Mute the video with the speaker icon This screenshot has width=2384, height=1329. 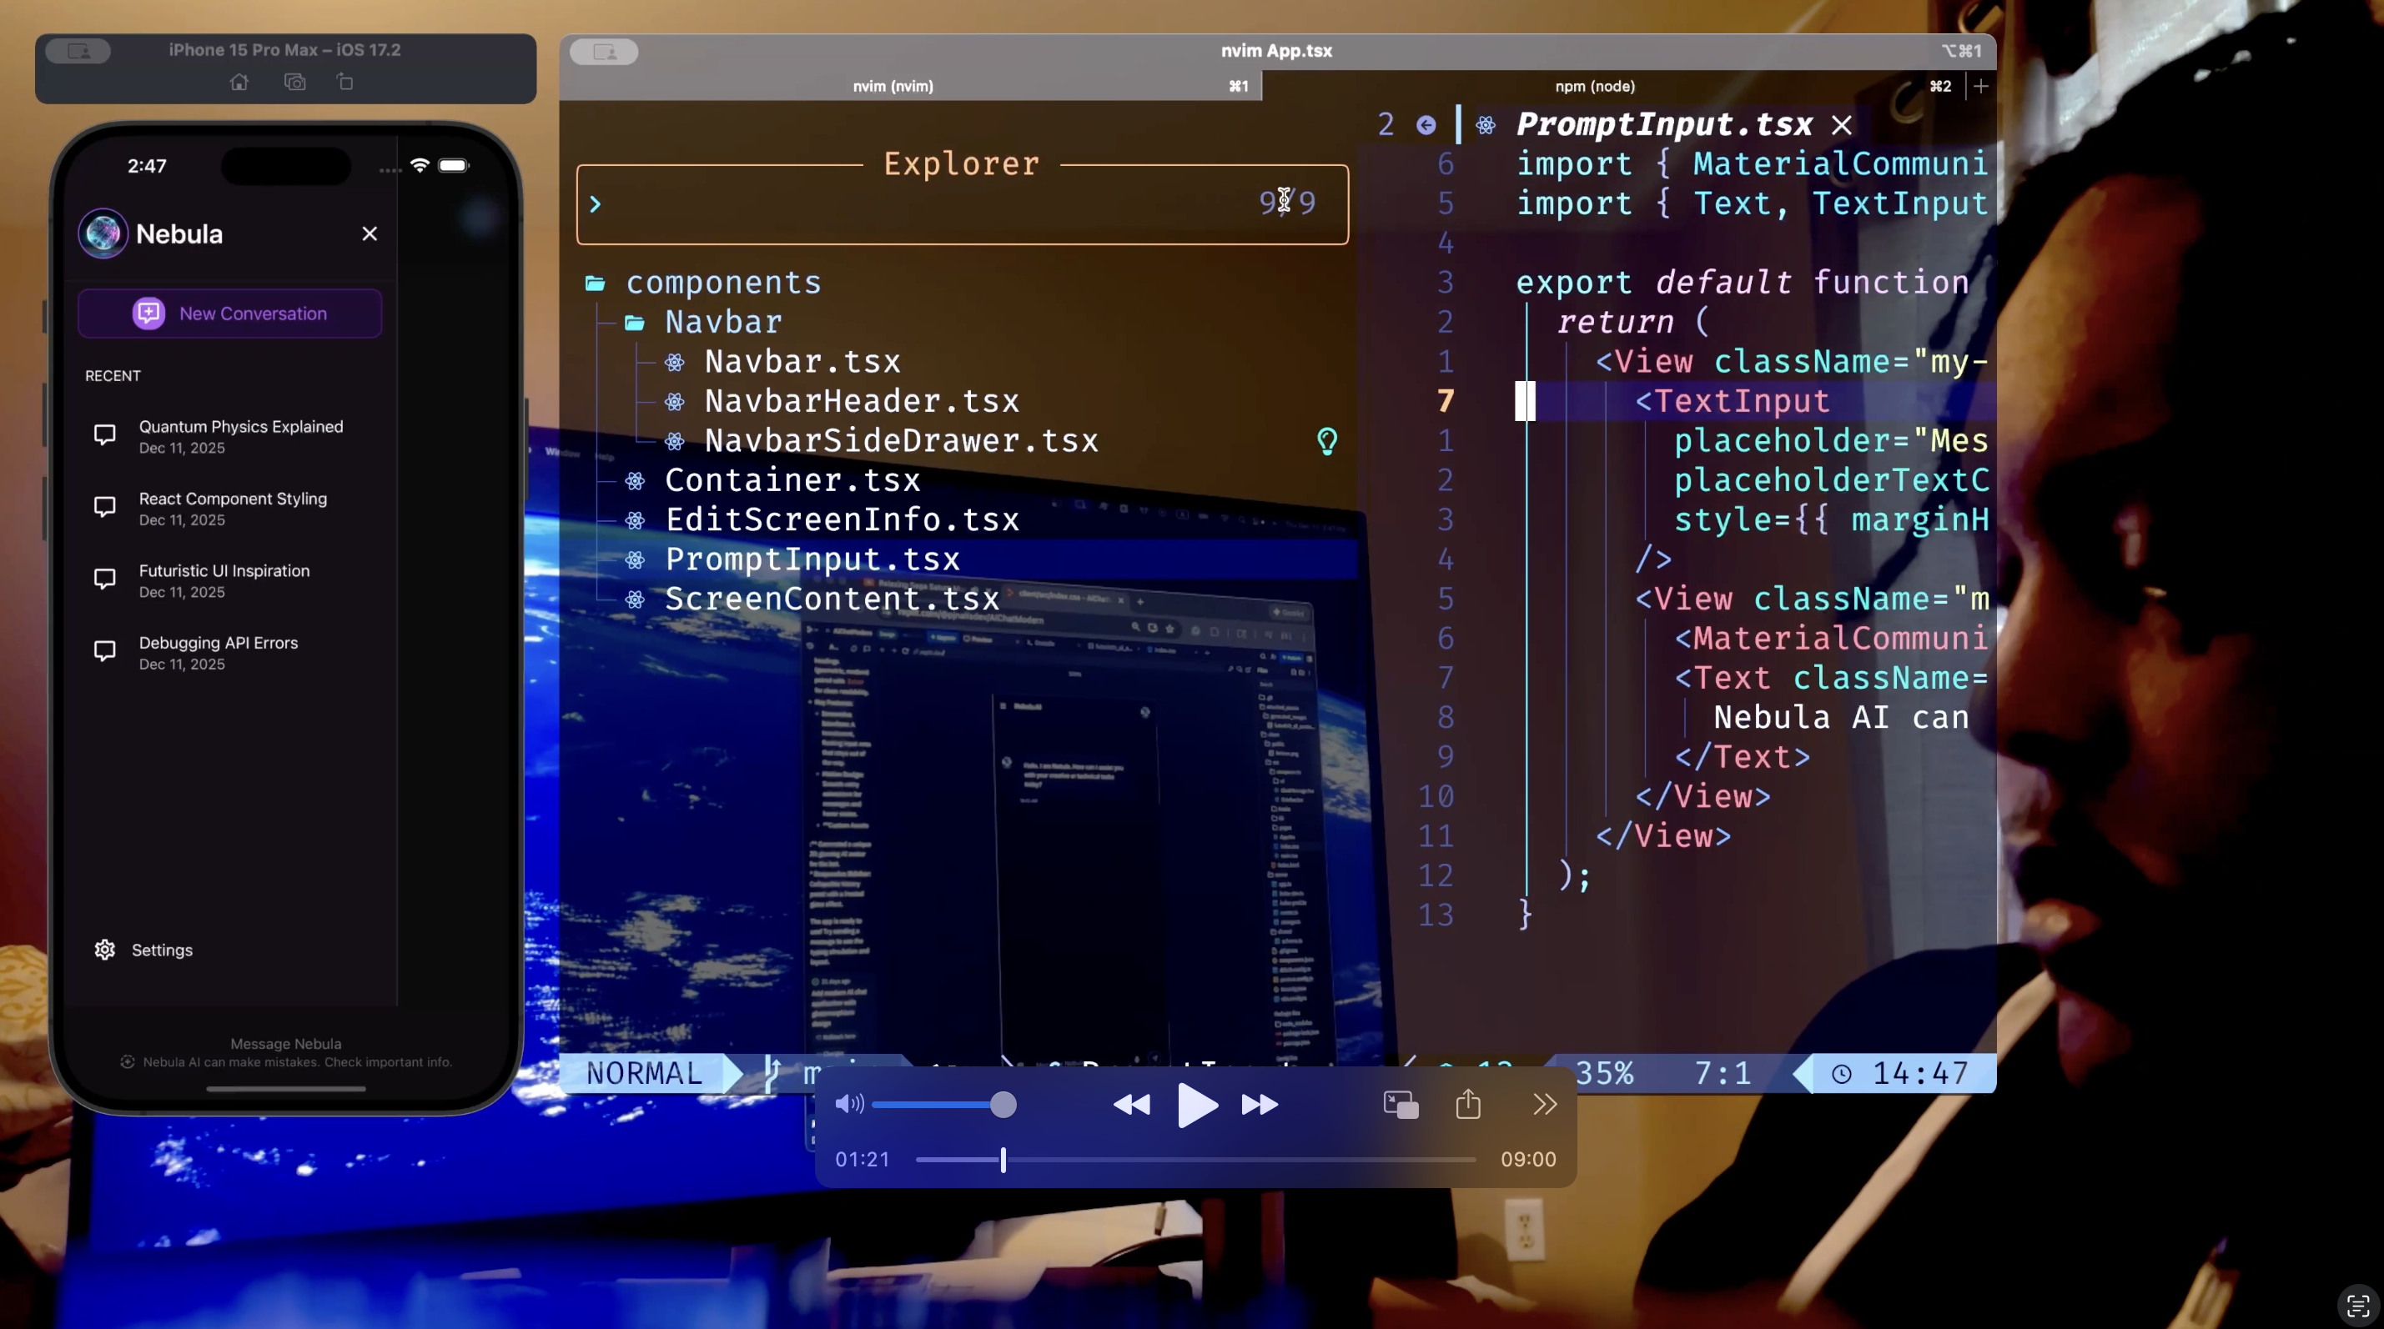[x=848, y=1104]
